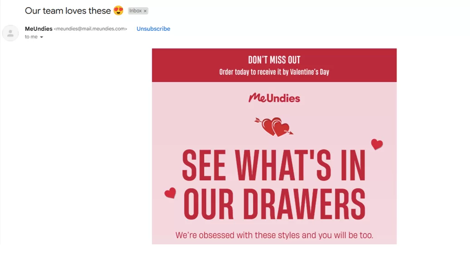Click the "OUR DRAWERS" headline line
Screen dimensions: 470x257
[x=274, y=204]
